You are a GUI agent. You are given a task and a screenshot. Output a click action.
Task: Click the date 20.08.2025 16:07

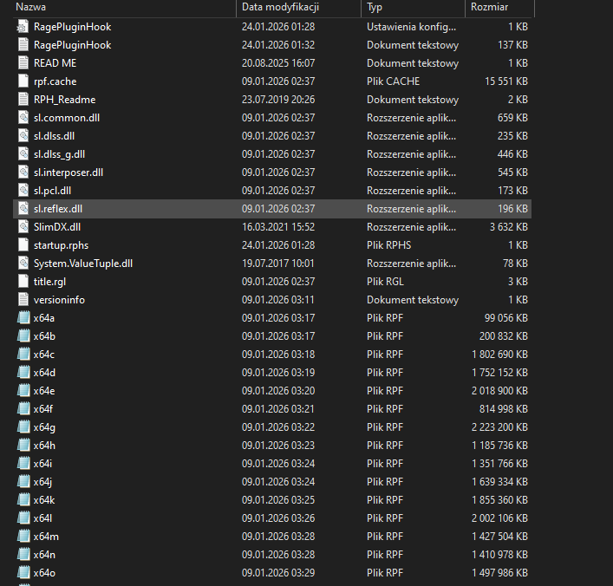tap(278, 63)
